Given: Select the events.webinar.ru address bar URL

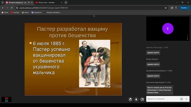Looking at the screenshot, I should coord(44,8).
